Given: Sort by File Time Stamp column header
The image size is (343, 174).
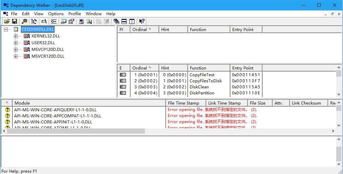Looking at the screenshot, I should pyautogui.click(x=186, y=103).
